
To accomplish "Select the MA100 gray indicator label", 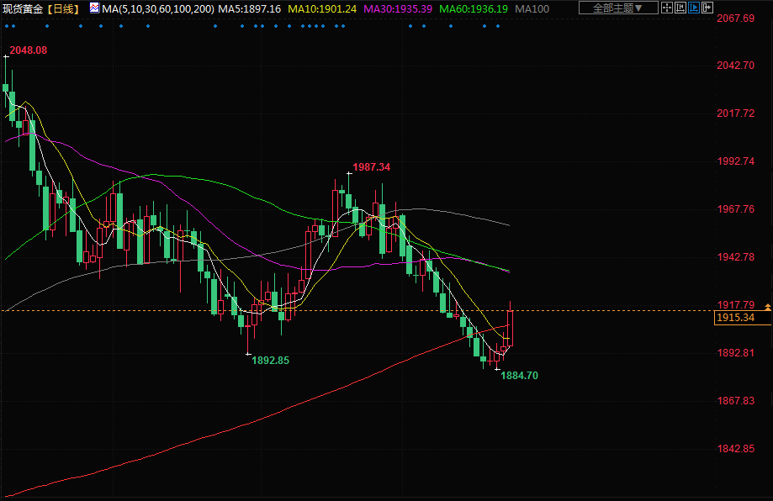I will pos(532,8).
